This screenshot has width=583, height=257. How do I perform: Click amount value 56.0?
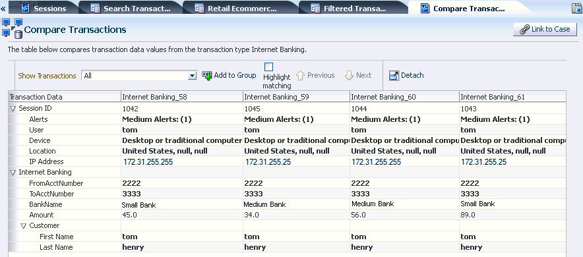coord(358,215)
